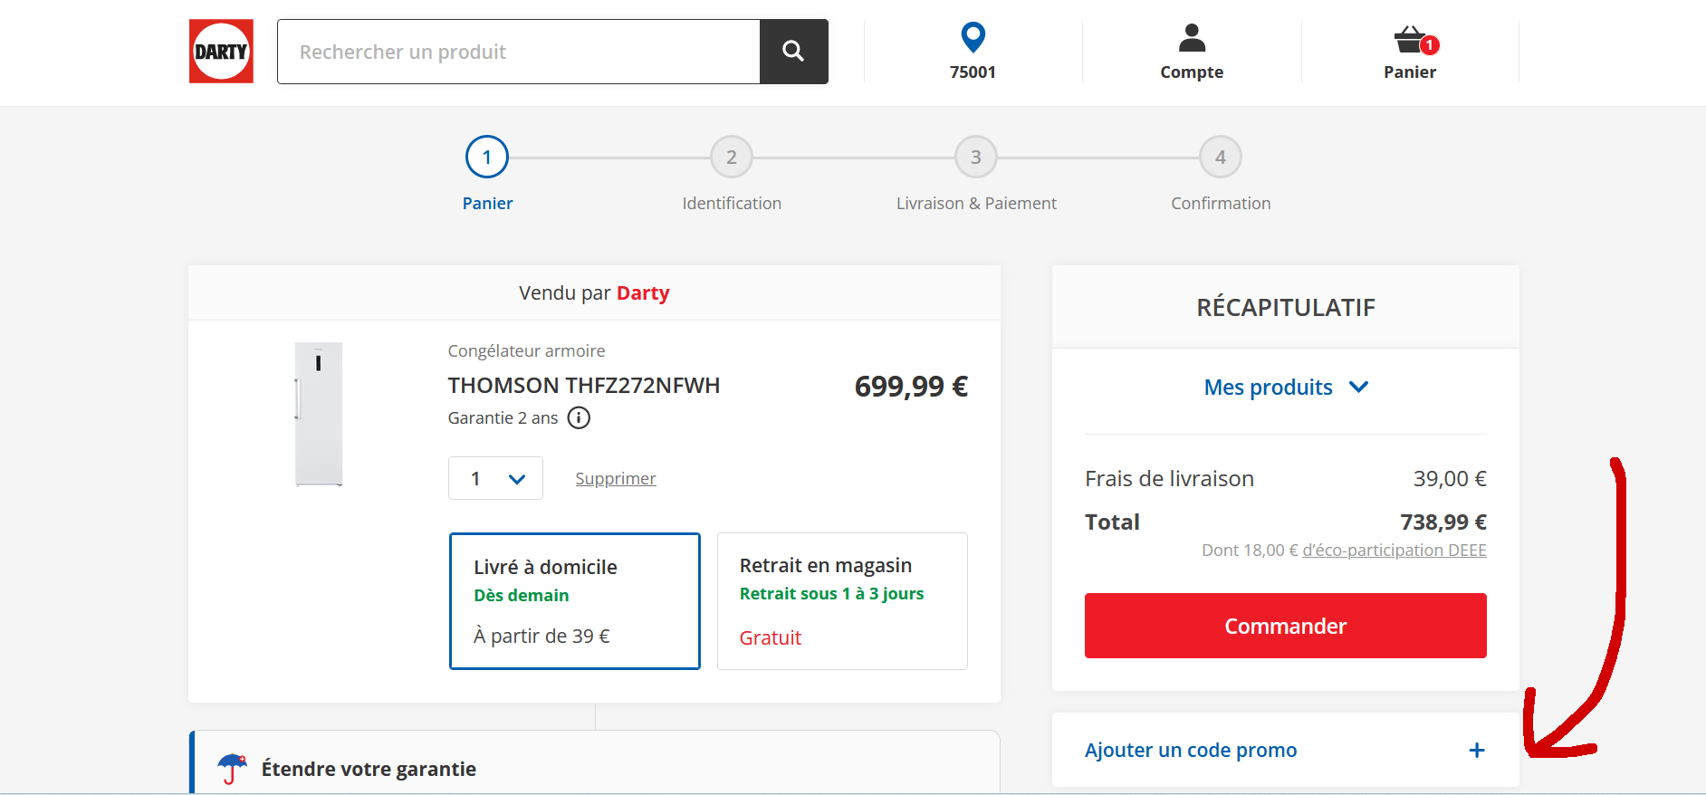Click the Supprimer link
Image resolution: width=1706 pixels, height=795 pixels.
[x=616, y=478]
